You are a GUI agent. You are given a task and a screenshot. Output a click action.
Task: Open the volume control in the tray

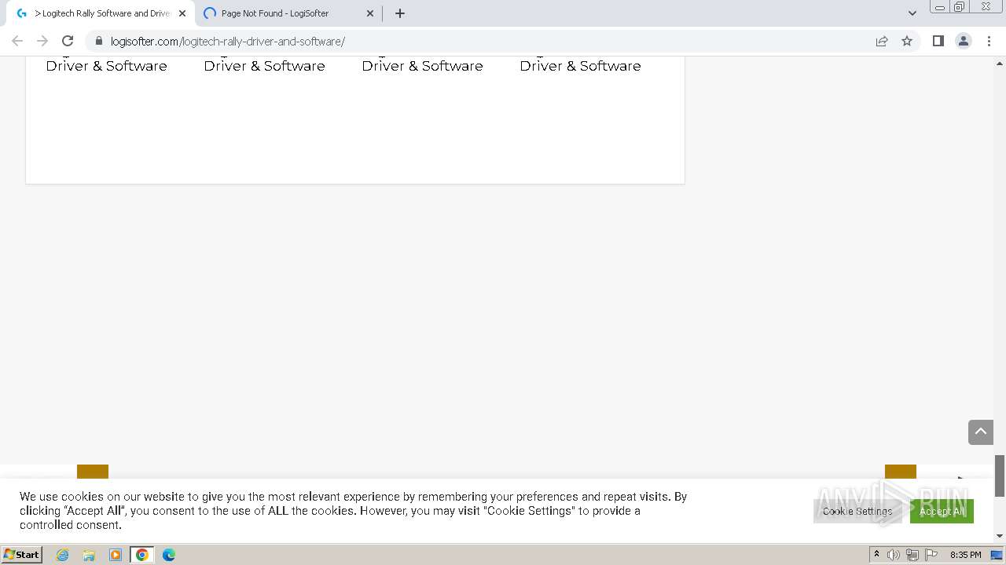[894, 555]
